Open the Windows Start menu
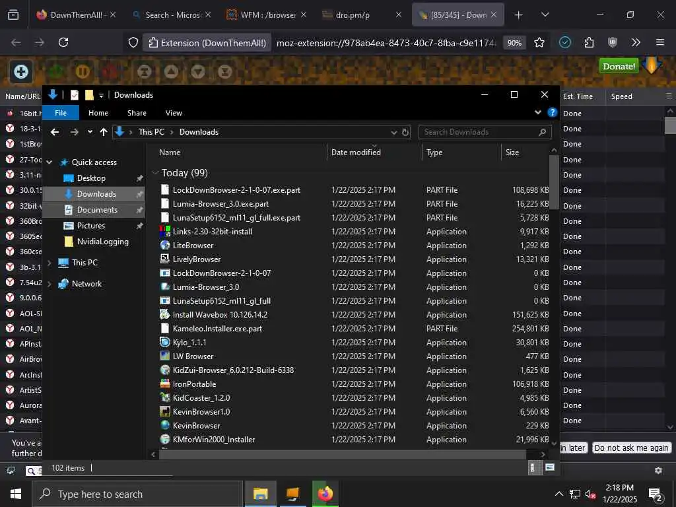Screen dimensions: 676x507 (x=16, y=494)
